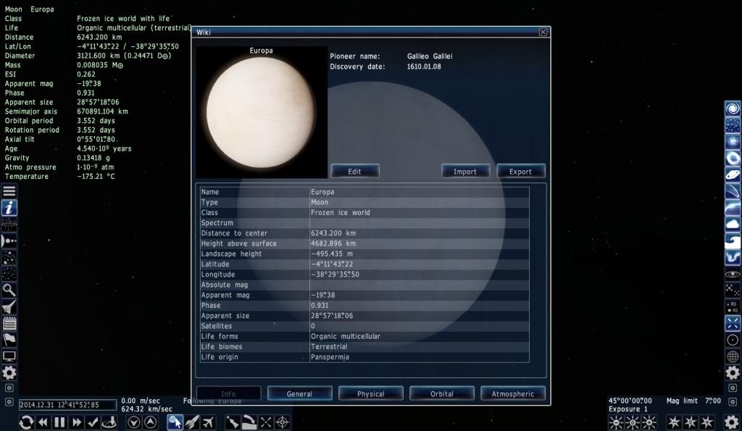Open settings gear in left sidebar
The width and height of the screenshot is (742, 431).
coord(9,373)
